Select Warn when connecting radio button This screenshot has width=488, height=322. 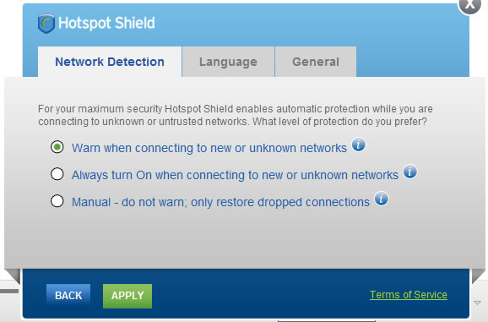pos(57,147)
